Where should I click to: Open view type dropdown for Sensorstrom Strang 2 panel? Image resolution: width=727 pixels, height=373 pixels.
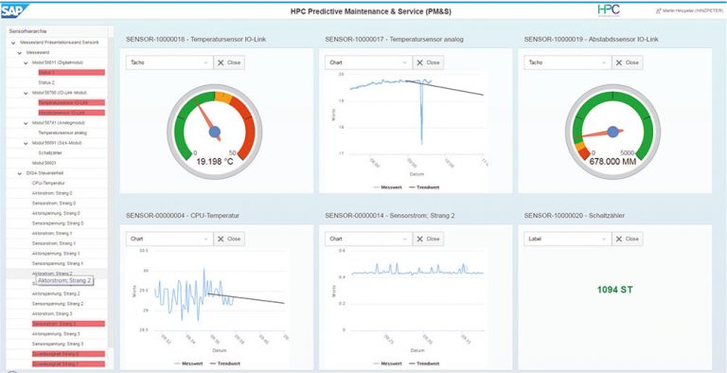(x=368, y=239)
